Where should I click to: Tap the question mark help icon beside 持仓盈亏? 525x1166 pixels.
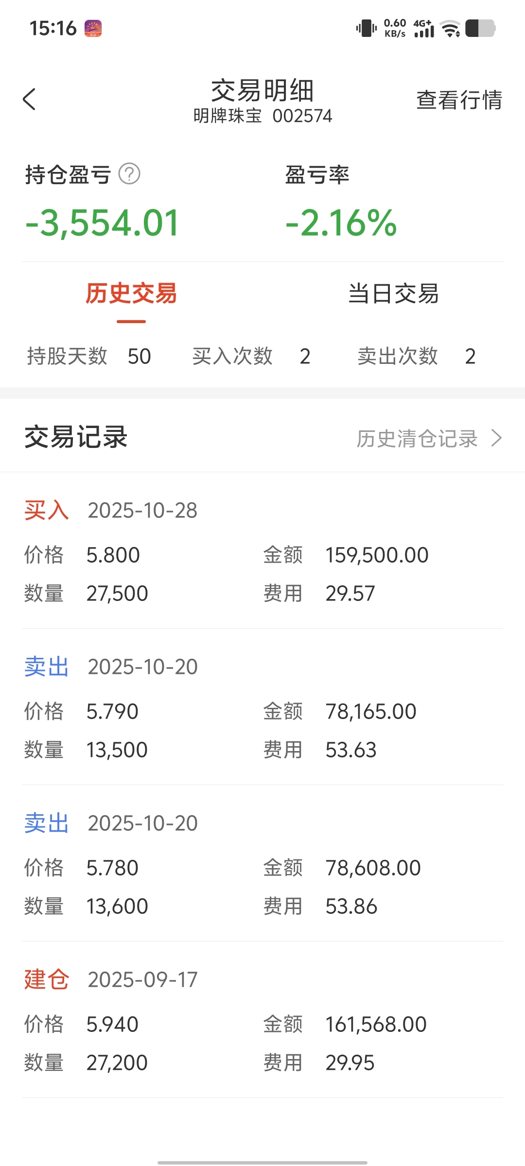[129, 174]
